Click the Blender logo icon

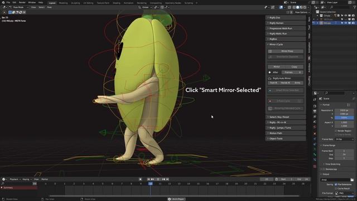(3, 2)
